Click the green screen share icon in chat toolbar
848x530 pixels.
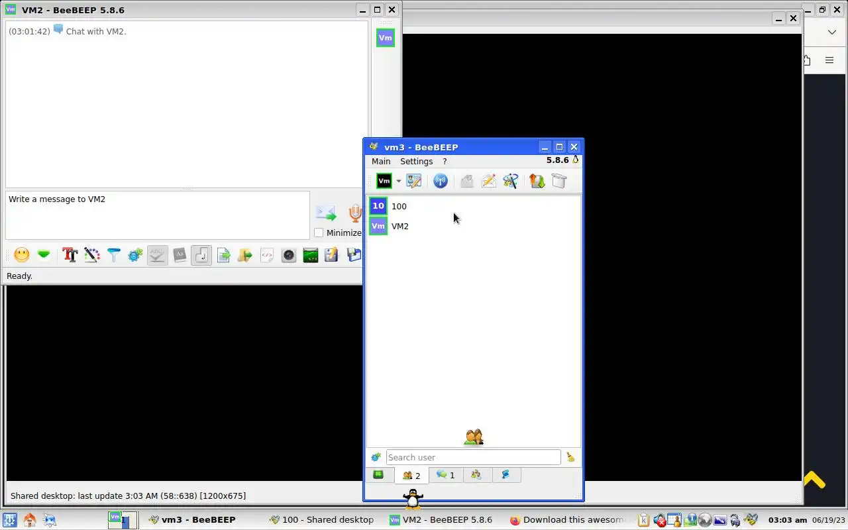311,254
